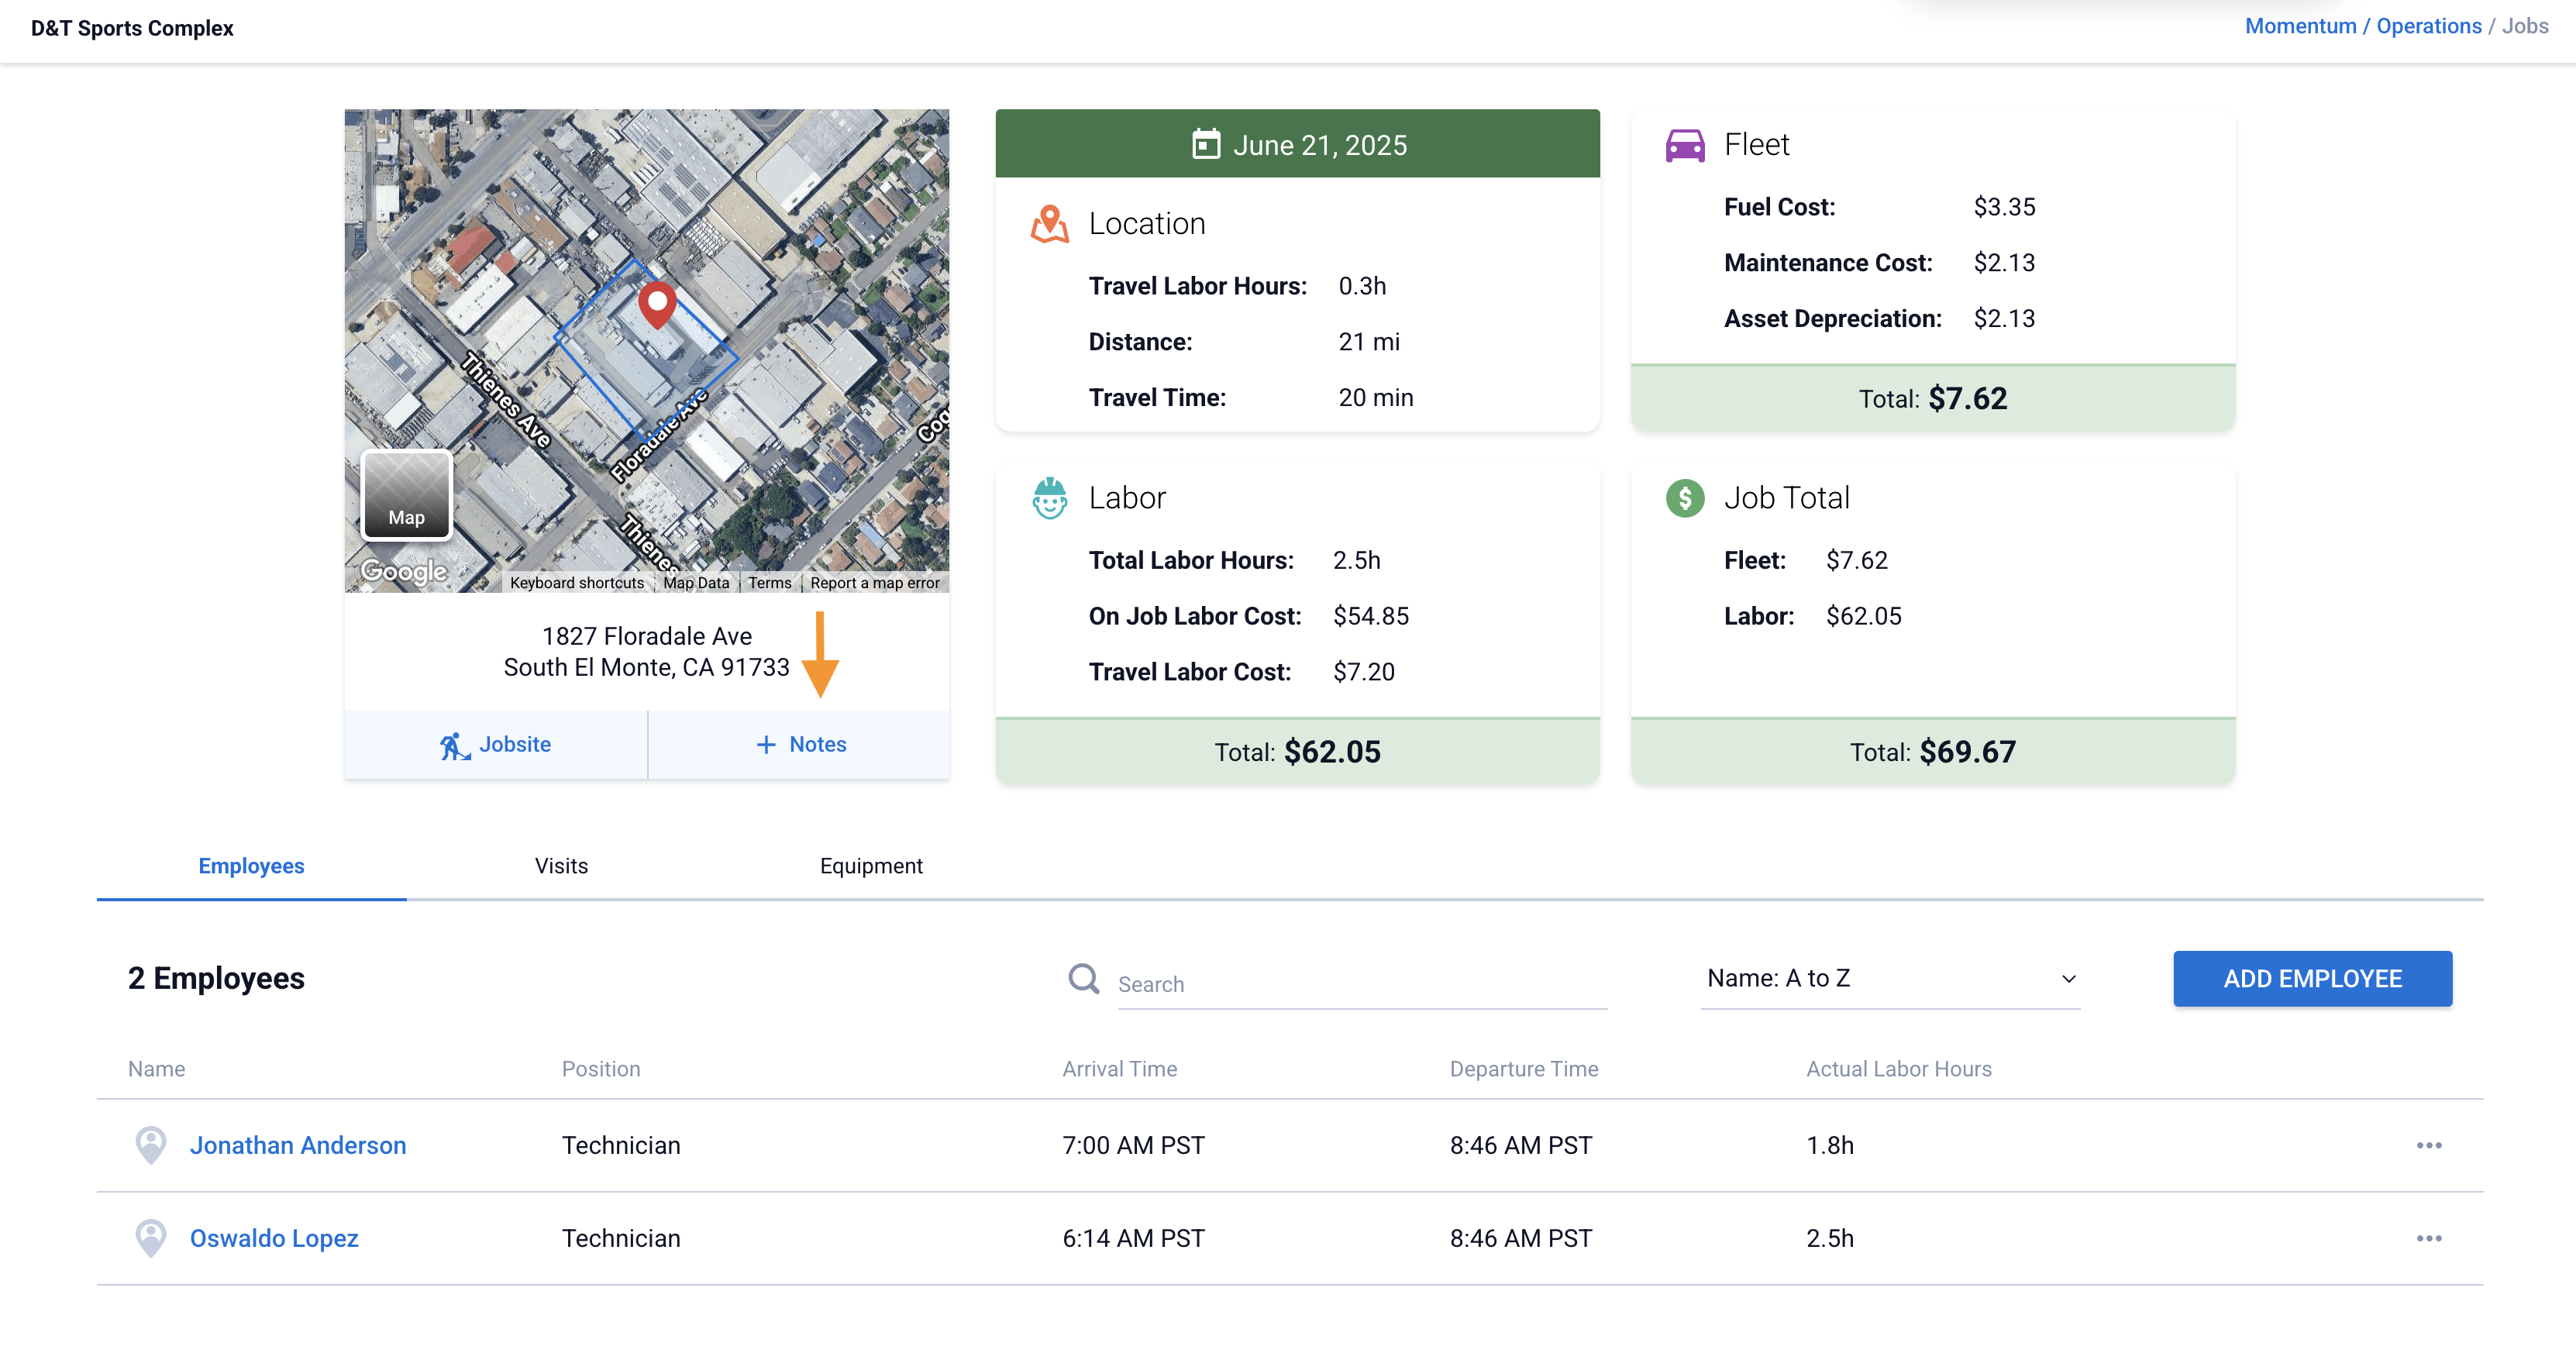Image resolution: width=2576 pixels, height=1367 pixels.
Task: Click the Operations breadcrumb link
Action: [2428, 27]
